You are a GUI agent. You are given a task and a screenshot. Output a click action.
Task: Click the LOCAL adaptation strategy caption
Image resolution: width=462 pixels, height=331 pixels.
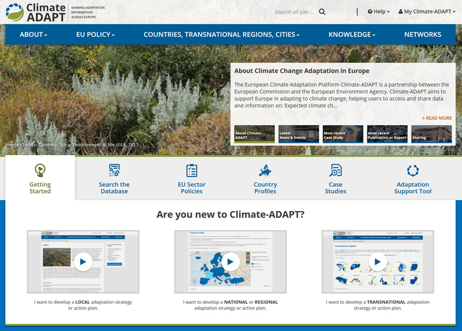(x=83, y=305)
